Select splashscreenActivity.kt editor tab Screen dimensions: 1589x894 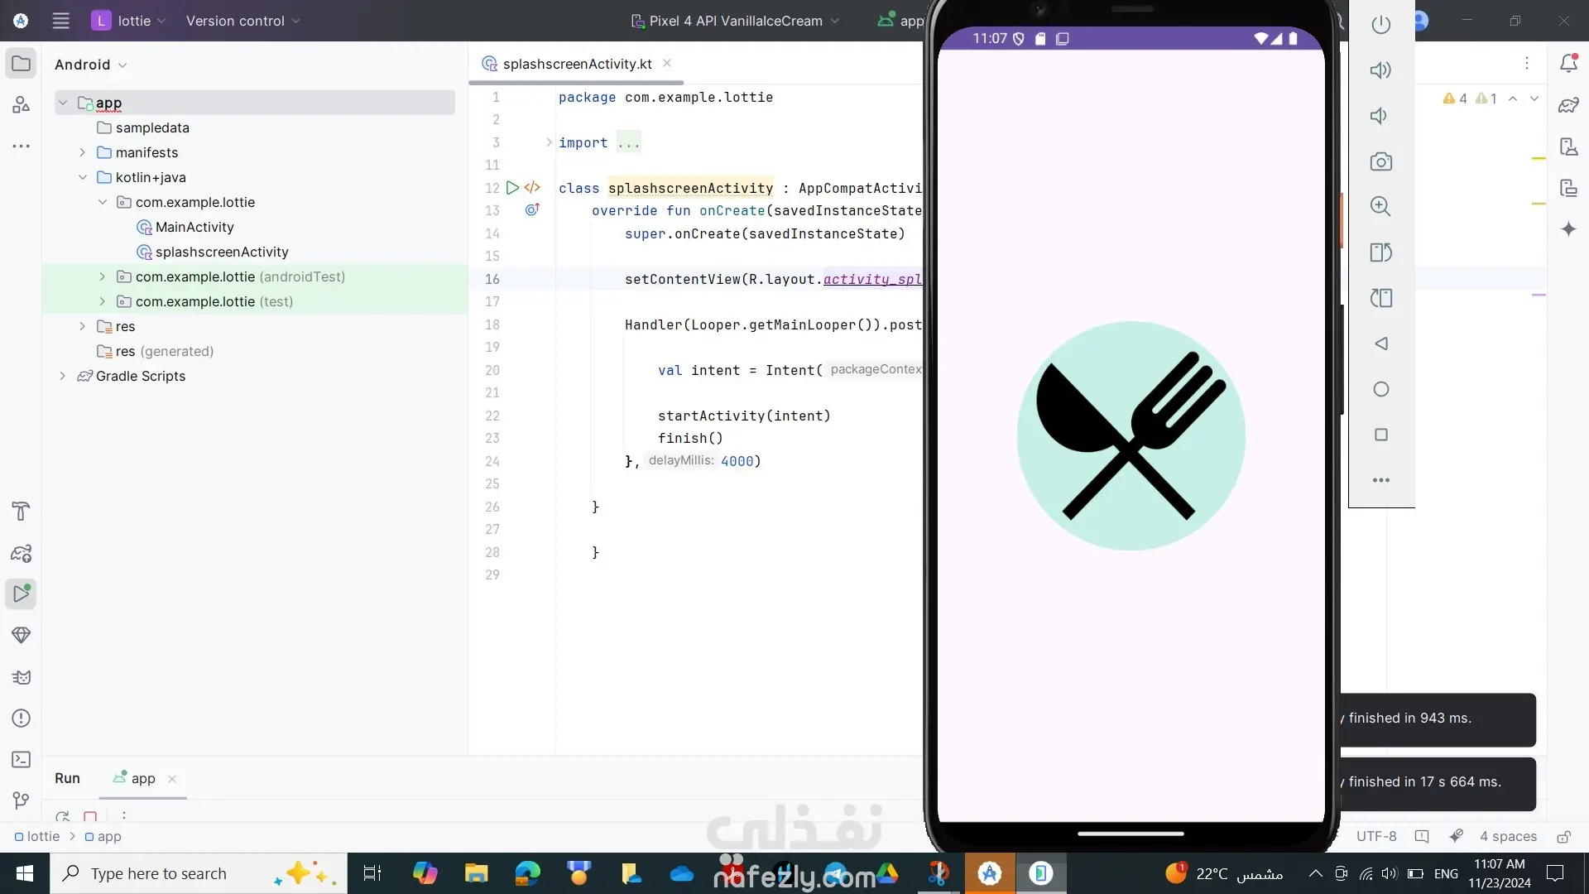pyautogui.click(x=577, y=64)
